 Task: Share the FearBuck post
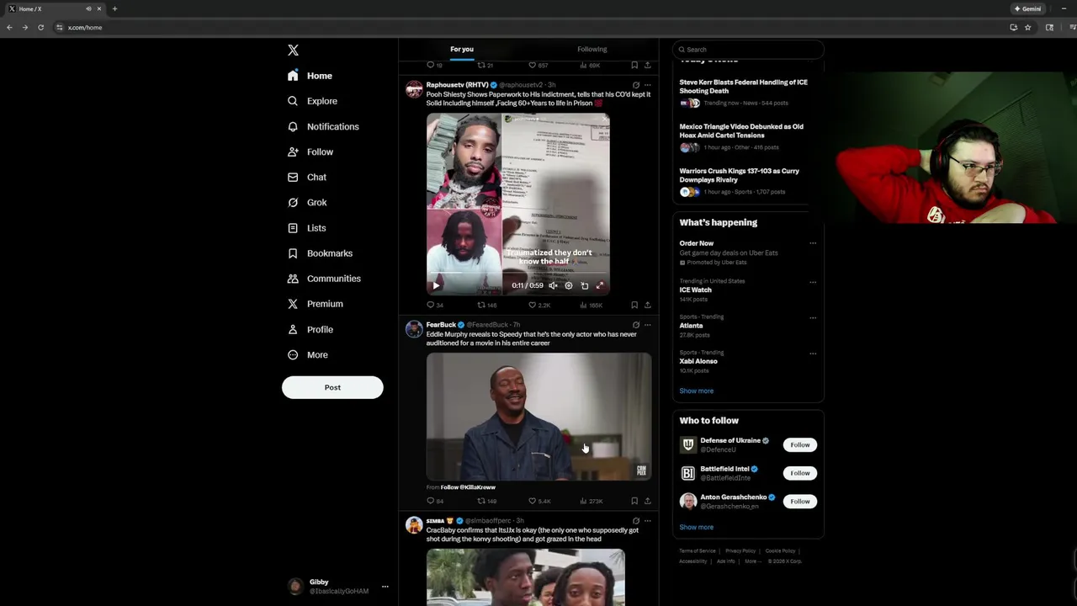coord(647,501)
